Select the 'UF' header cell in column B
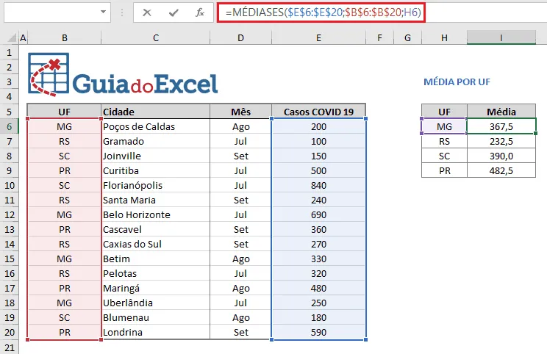The width and height of the screenshot is (547, 354). pos(65,112)
